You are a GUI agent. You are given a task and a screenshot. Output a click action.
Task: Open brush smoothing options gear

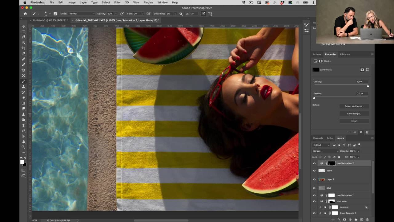(181, 14)
